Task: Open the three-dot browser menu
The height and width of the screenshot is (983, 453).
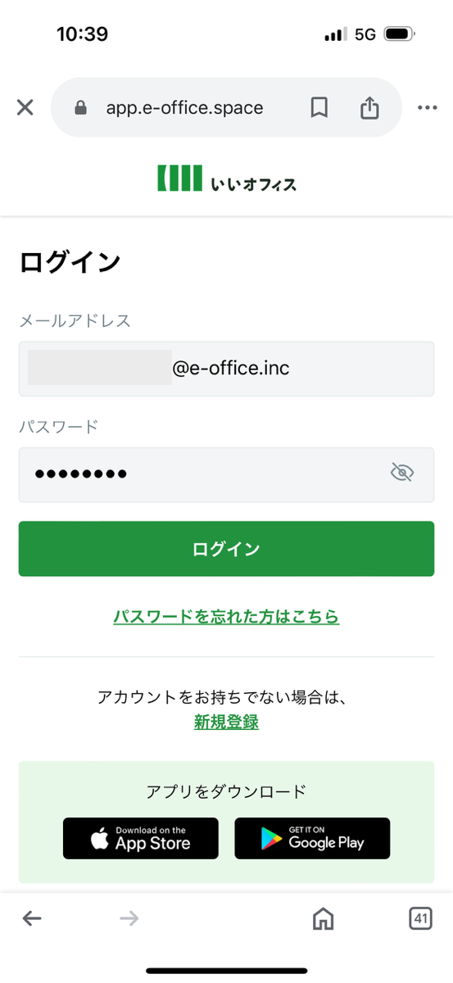Action: tap(428, 107)
